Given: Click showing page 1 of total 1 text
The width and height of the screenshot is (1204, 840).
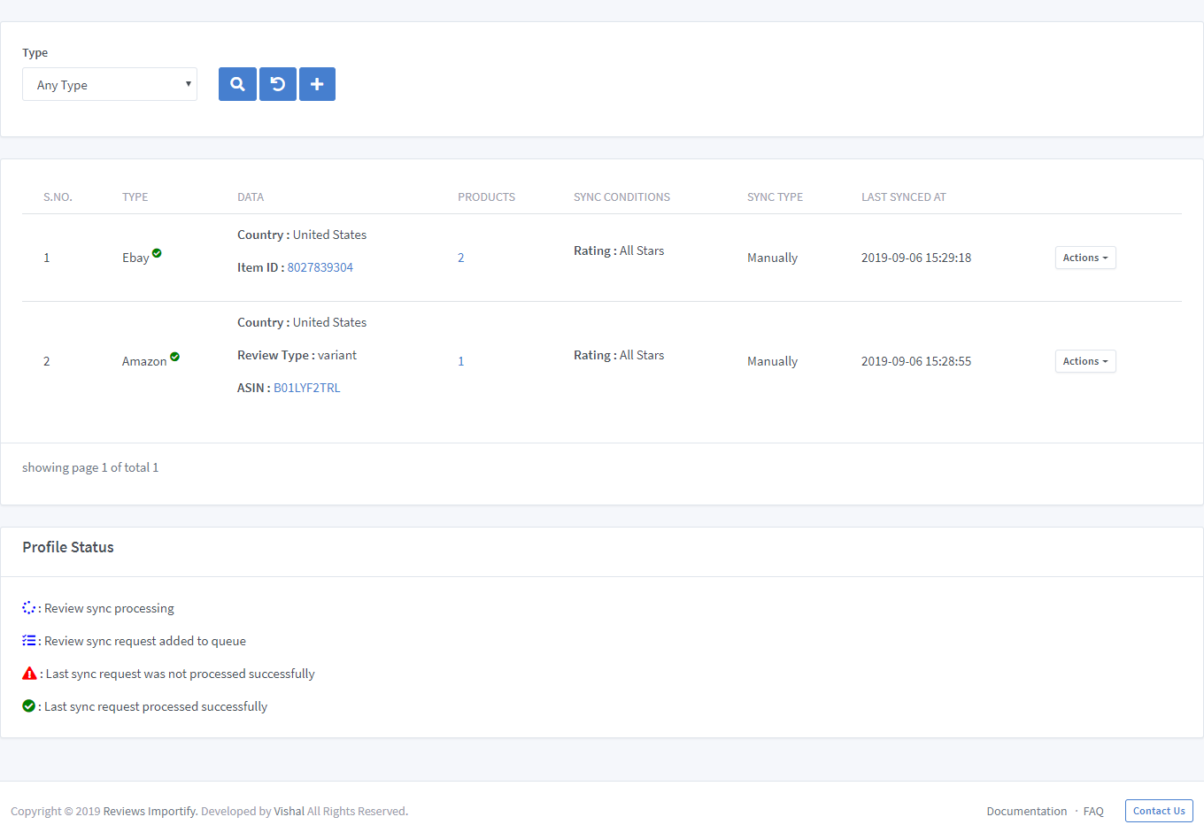Looking at the screenshot, I should (x=90, y=467).
